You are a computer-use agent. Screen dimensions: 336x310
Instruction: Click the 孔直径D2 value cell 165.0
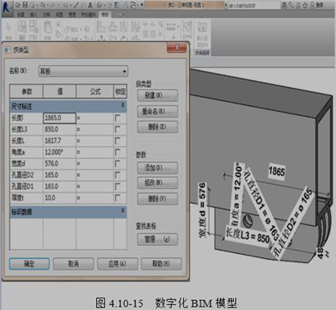[59, 175]
